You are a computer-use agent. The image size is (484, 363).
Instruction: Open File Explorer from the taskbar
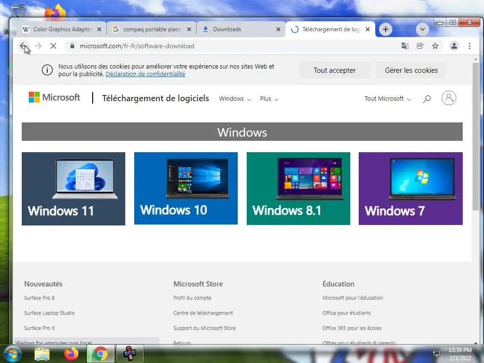click(x=42, y=354)
